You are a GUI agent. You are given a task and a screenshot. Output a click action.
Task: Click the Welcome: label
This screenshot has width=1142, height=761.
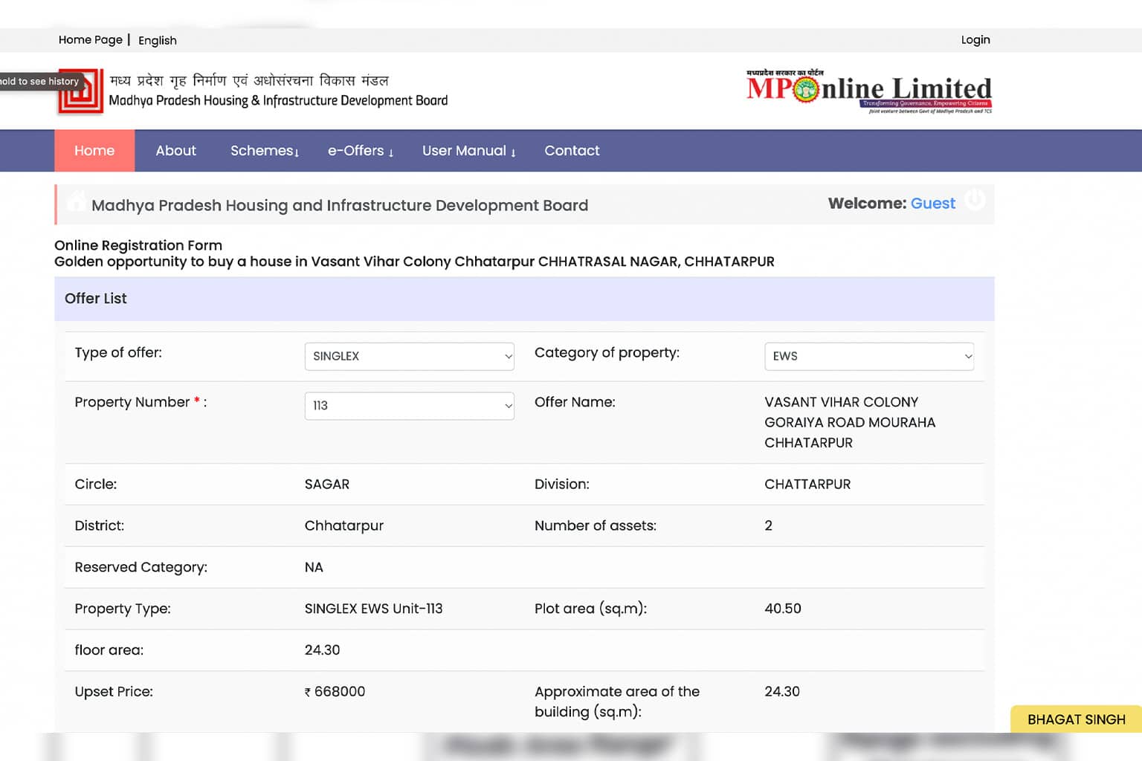coord(867,203)
